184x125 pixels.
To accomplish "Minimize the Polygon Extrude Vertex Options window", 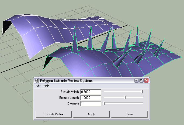I will [137, 80].
